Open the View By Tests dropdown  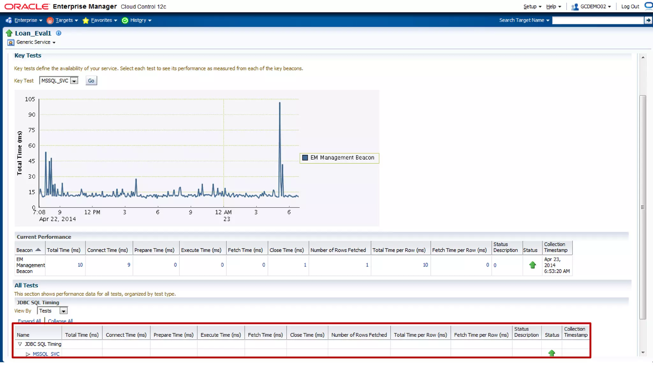pyautogui.click(x=52, y=311)
